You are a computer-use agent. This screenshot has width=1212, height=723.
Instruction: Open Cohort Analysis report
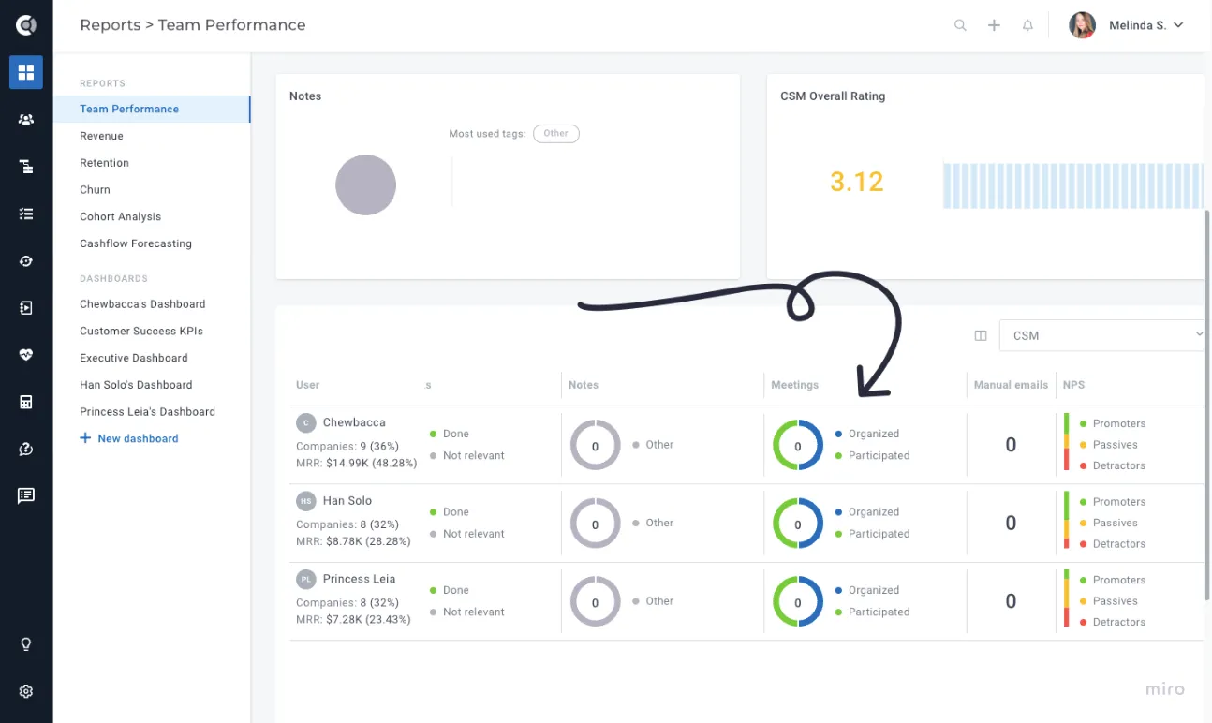click(x=120, y=216)
